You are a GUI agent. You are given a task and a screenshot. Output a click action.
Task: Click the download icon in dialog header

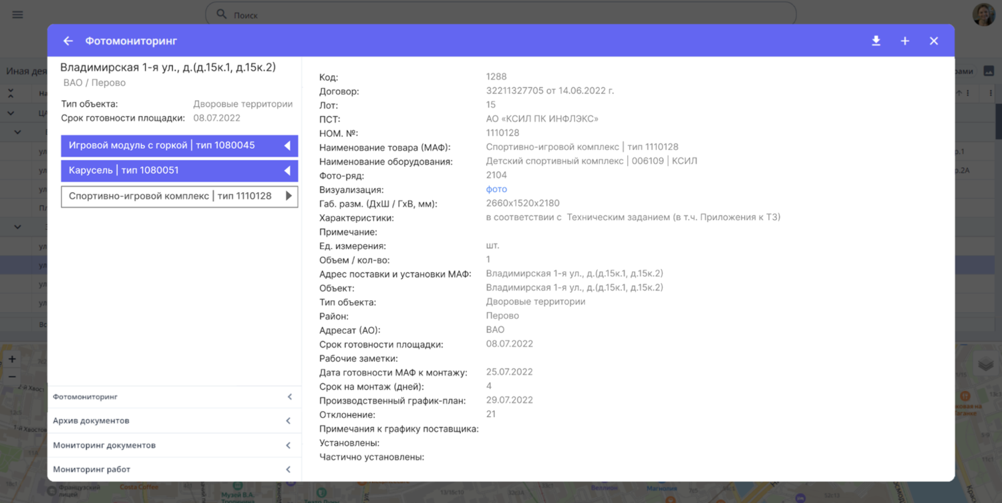pos(876,41)
